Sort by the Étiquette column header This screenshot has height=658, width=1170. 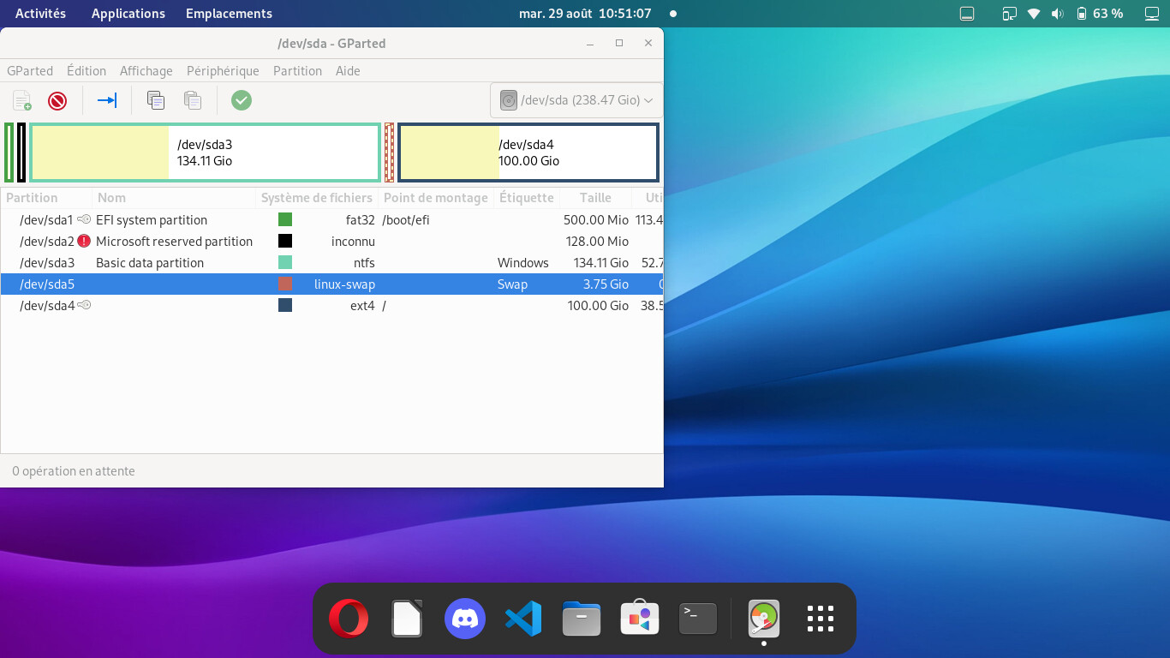tap(526, 198)
